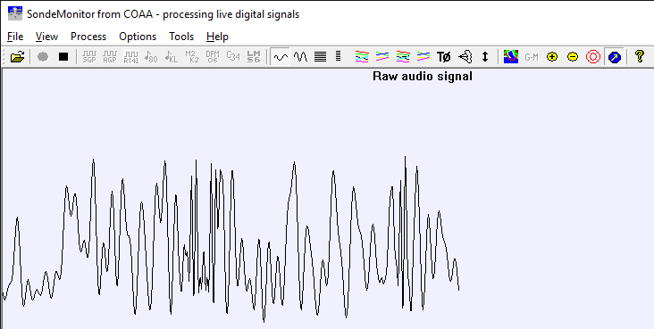The image size is (654, 329).
Task: Start recording with the grey circle button
Action: click(x=43, y=57)
